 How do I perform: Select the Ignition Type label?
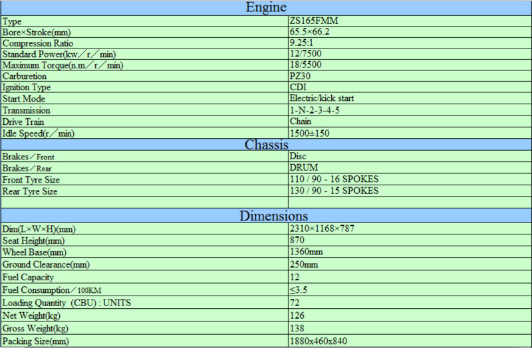coord(27,88)
